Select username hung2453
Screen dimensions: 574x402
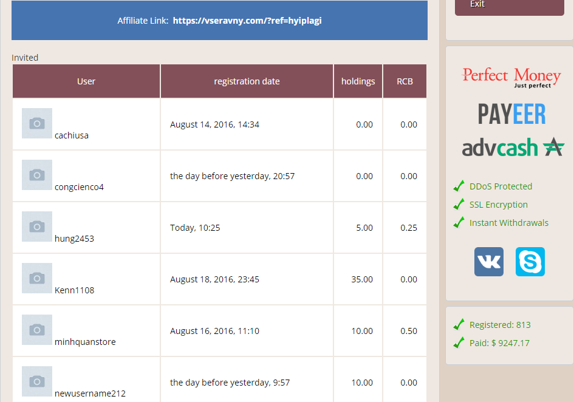coord(74,239)
